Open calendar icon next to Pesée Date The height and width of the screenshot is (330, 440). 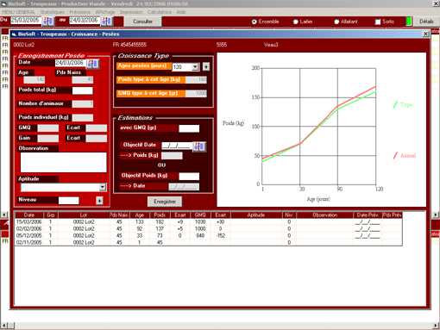coord(93,64)
